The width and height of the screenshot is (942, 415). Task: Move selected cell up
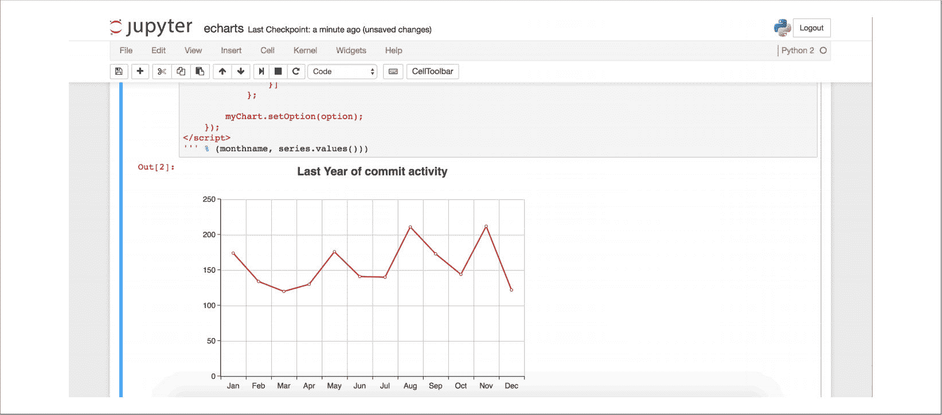[222, 72]
